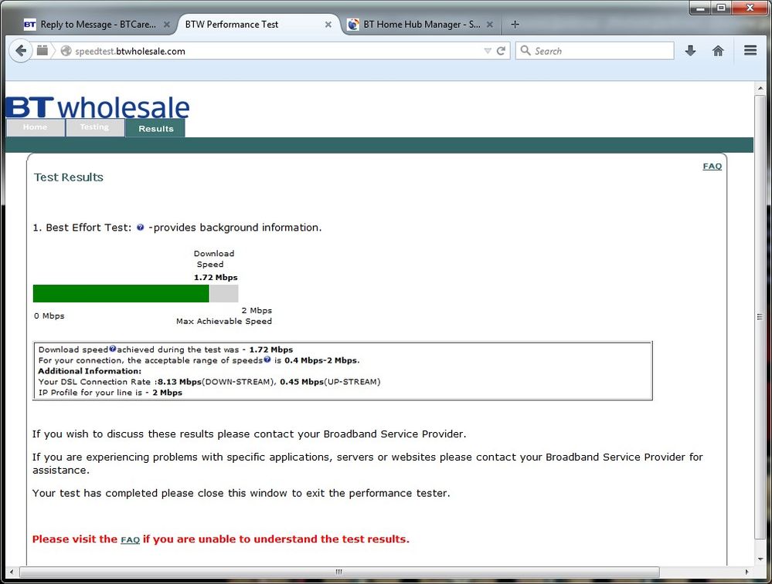Close the BTW Performance Test tab
This screenshot has height=584, width=772.
pos(328,24)
